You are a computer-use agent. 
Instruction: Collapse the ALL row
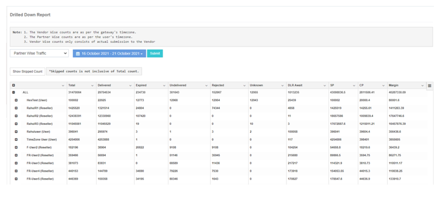pyautogui.click(x=14, y=92)
